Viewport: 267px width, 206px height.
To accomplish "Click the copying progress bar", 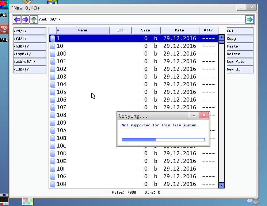I will (x=163, y=140).
